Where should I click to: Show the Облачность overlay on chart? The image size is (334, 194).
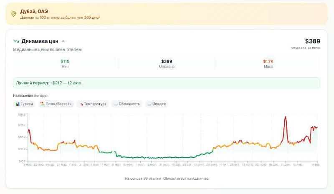pyautogui.click(x=127, y=104)
